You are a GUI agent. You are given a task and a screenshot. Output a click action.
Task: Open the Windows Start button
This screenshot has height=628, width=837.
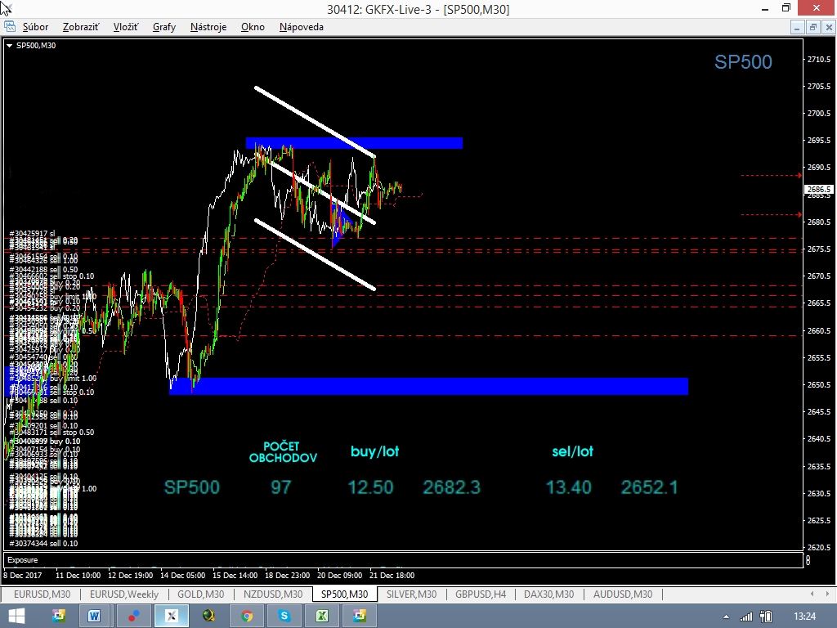pos(16,617)
